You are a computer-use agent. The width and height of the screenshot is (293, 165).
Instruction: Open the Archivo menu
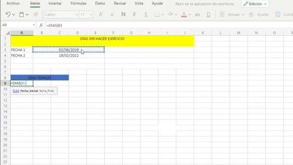[13, 3]
